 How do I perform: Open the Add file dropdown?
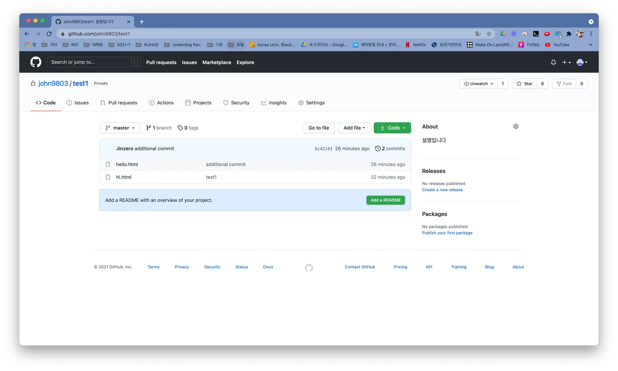point(354,128)
